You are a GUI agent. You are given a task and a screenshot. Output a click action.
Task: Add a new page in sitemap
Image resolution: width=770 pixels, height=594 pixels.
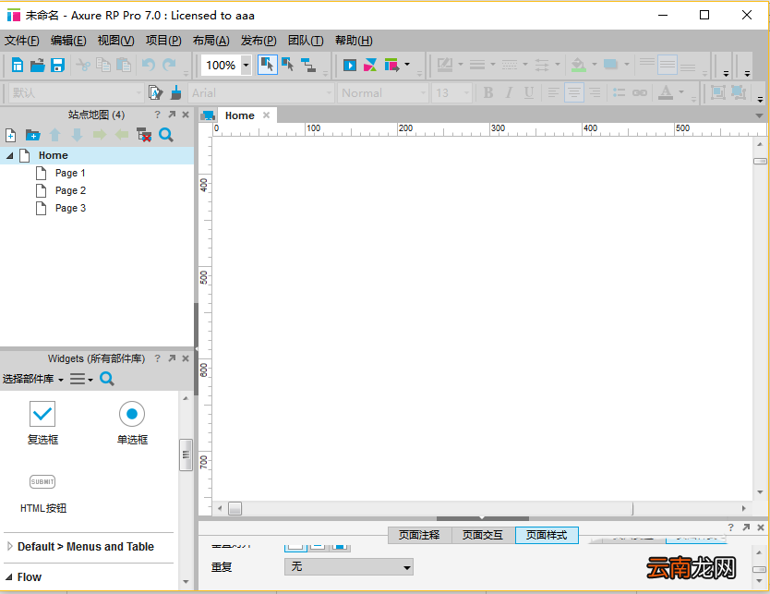[11, 135]
